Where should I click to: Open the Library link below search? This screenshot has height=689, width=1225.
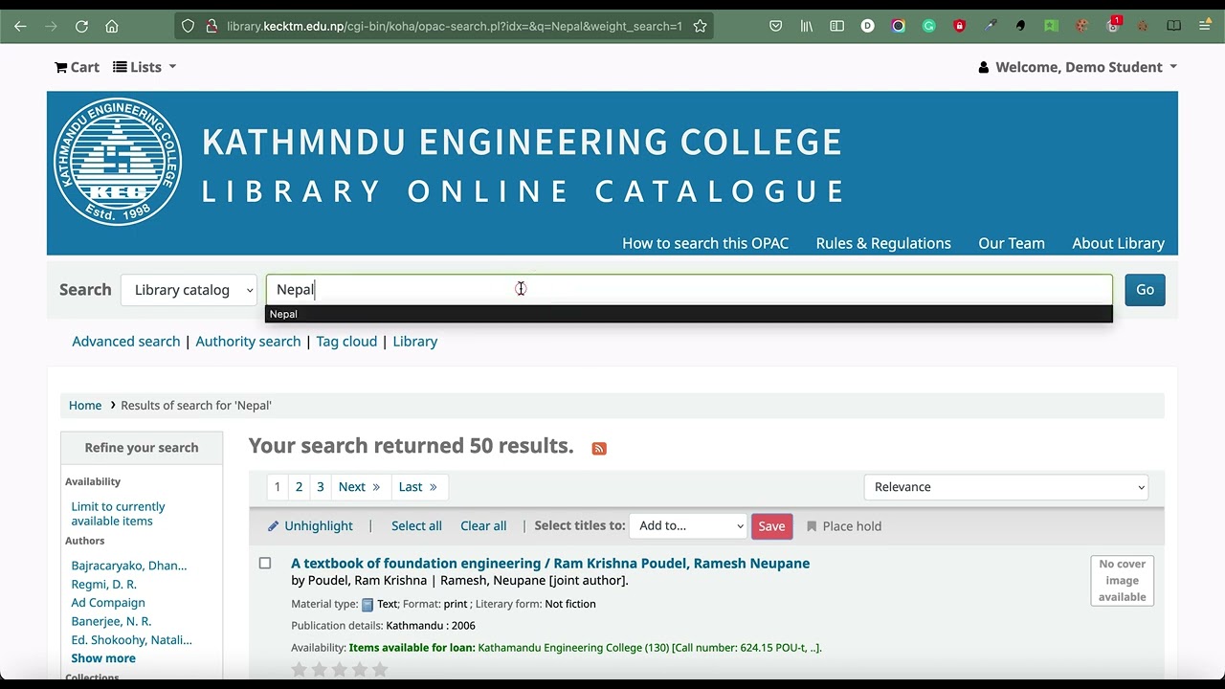click(414, 342)
